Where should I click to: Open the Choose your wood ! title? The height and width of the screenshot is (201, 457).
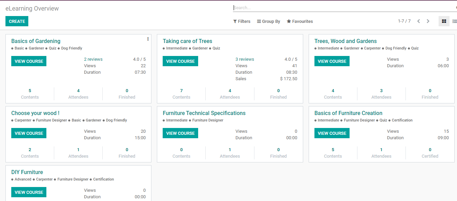click(35, 113)
